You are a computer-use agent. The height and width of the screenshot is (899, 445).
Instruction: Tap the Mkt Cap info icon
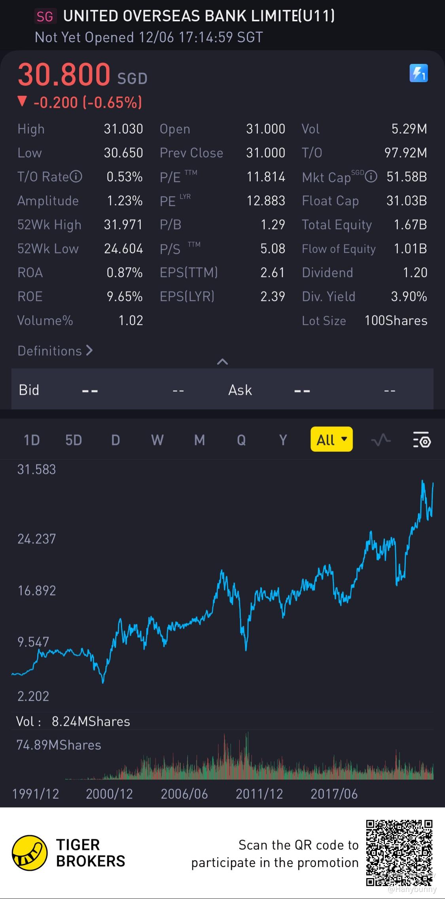coord(371,176)
